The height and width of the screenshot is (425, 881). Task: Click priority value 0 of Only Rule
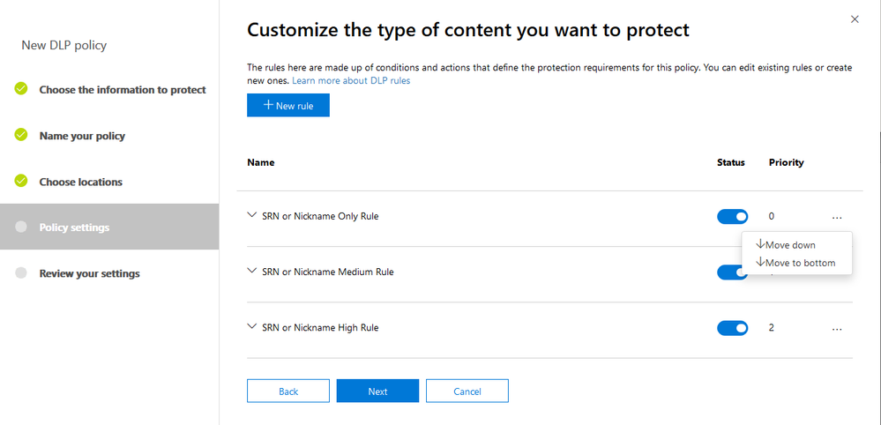772,216
